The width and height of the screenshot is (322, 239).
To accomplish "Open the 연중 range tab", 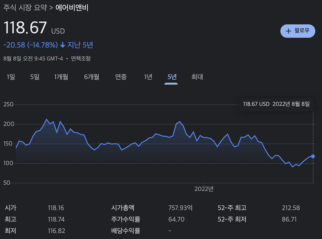I will point(121,77).
